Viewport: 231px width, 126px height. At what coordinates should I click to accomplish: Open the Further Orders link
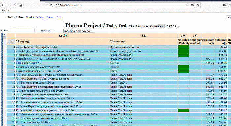point(35,17)
